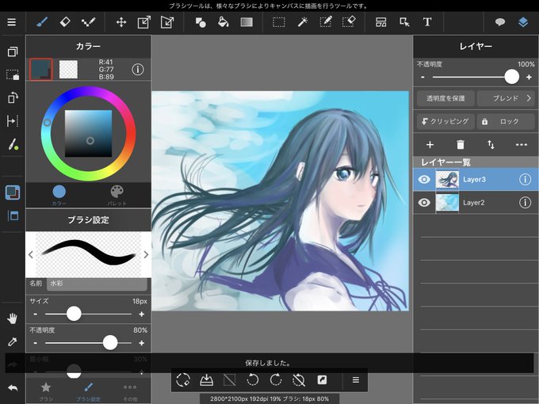
Task: Select the foreground dark teal color swatch
Action: [41, 70]
